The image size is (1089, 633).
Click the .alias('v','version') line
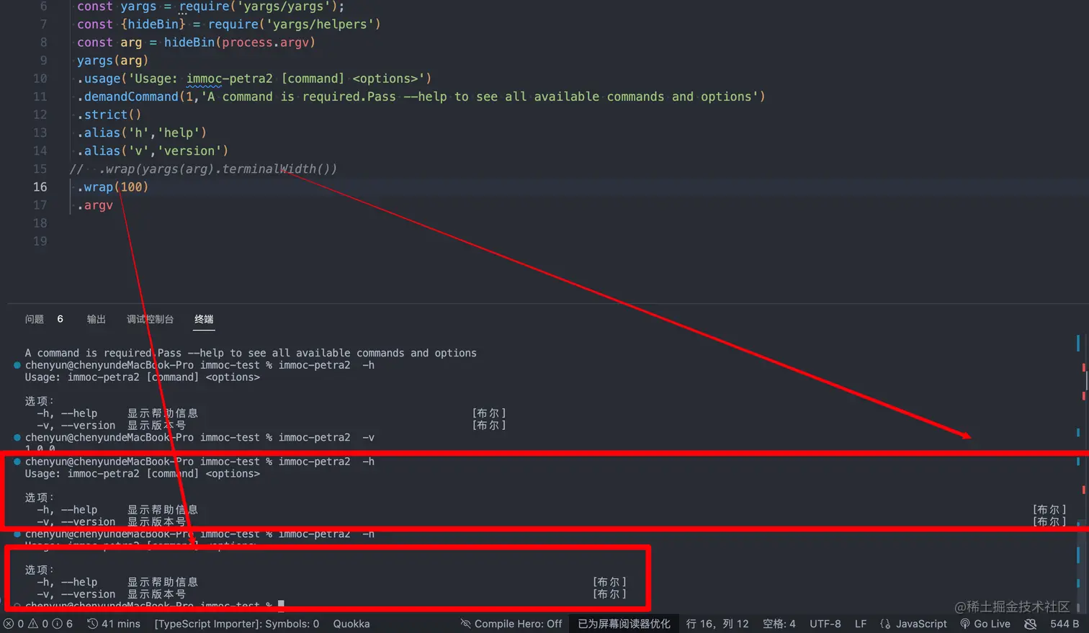153,151
